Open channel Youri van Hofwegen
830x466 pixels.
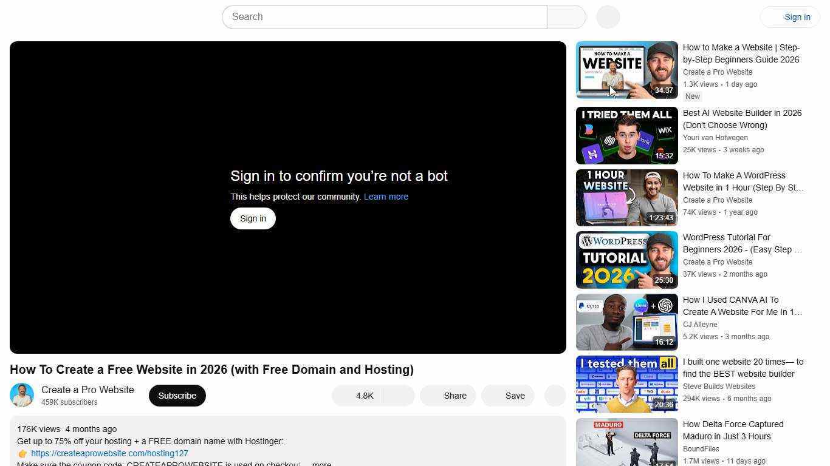pos(715,138)
